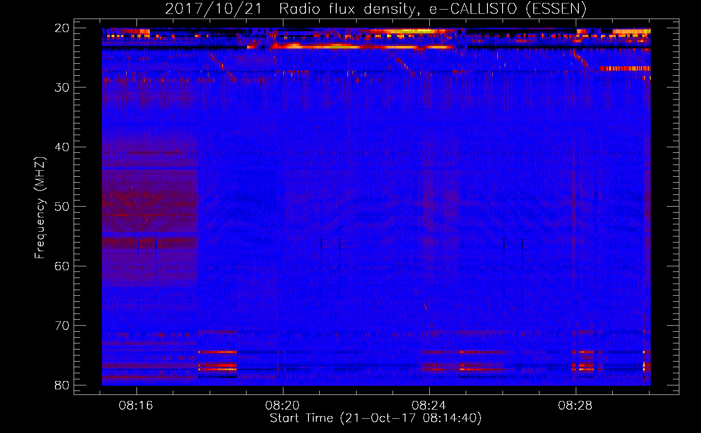This screenshot has height=433, width=701.
Task: Click the 40 MHz frequency tick label
Action: 62,147
